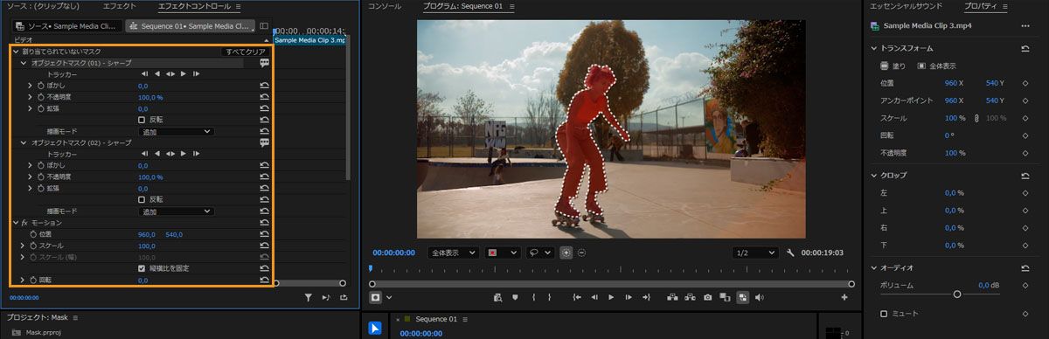Reset the Transform section in Properties
Screen dimensions: 1049x339
(x=1025, y=49)
